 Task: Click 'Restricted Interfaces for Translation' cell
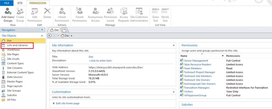(247, 88)
